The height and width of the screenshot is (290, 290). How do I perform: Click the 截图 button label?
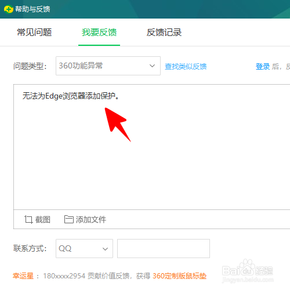(x=43, y=220)
